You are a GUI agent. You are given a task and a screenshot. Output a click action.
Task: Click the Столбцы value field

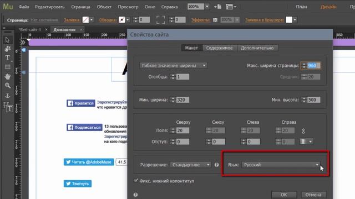pyautogui.click(x=182, y=77)
